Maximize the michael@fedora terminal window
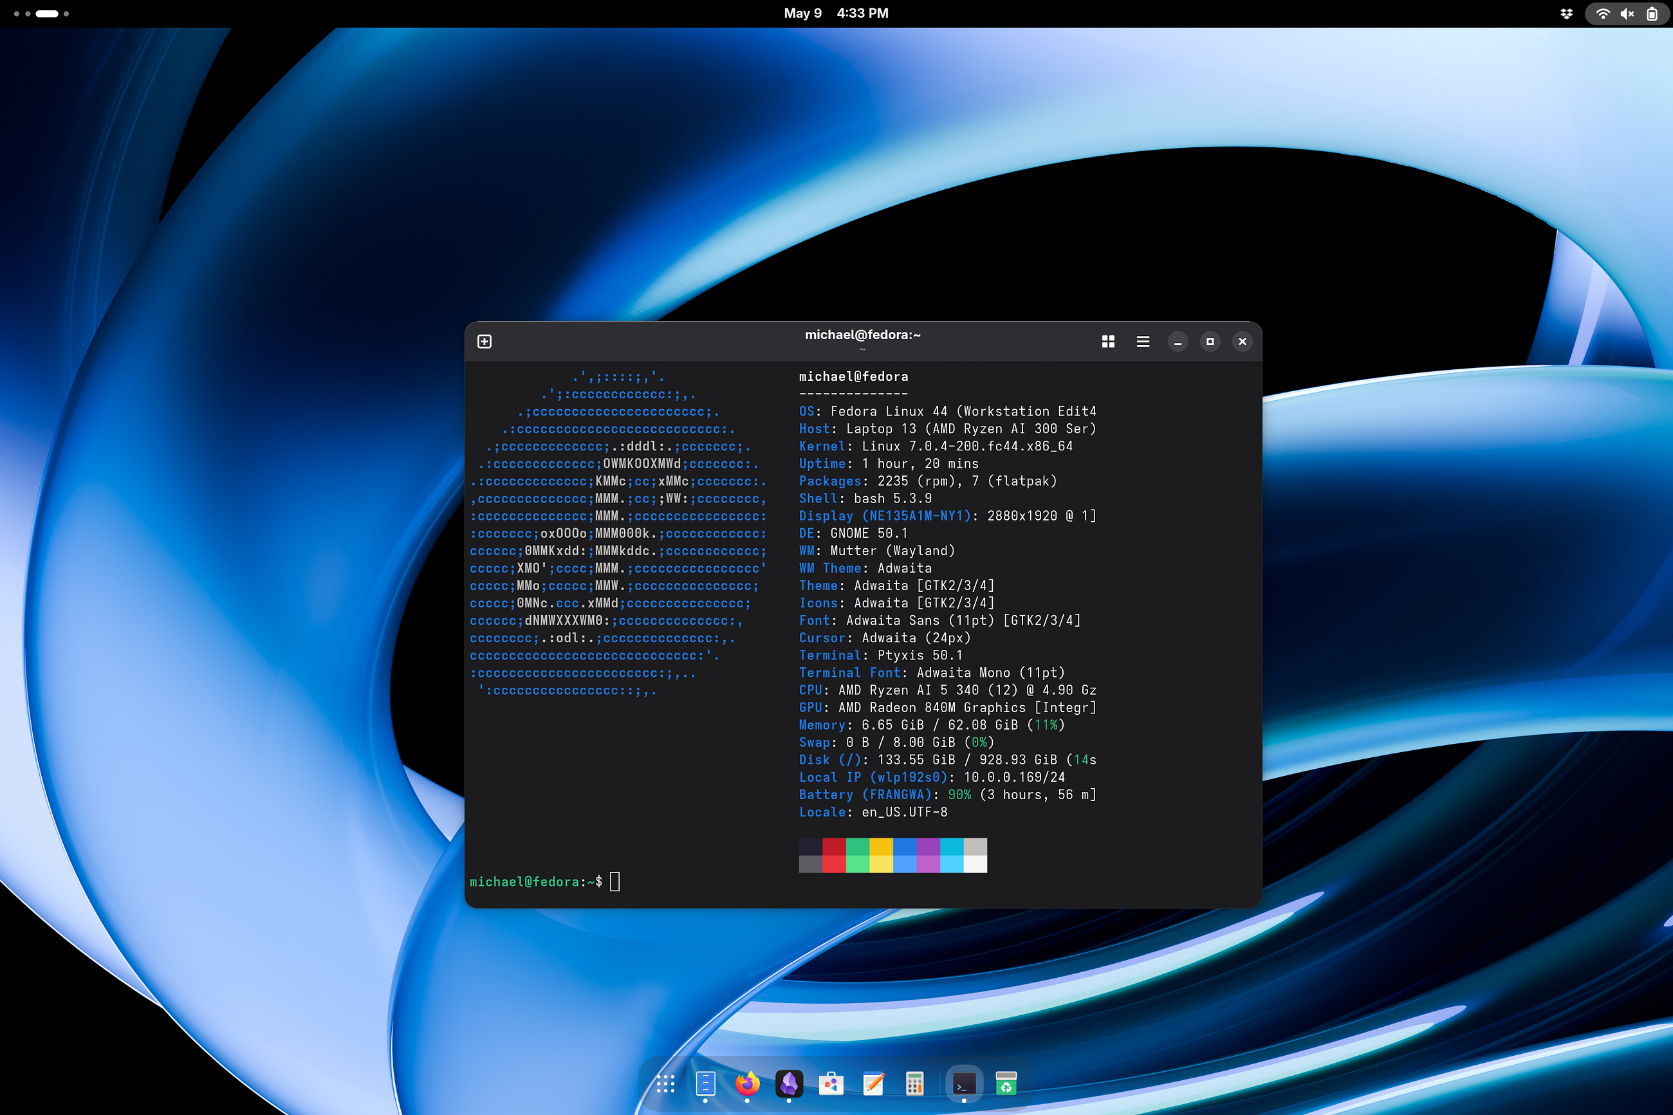 click(x=1210, y=342)
